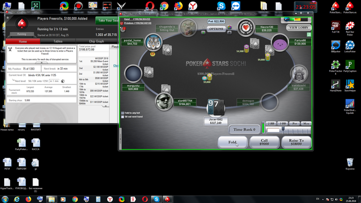Open current Hand number link
This screenshot has height=203, width=361.
[x=137, y=19]
